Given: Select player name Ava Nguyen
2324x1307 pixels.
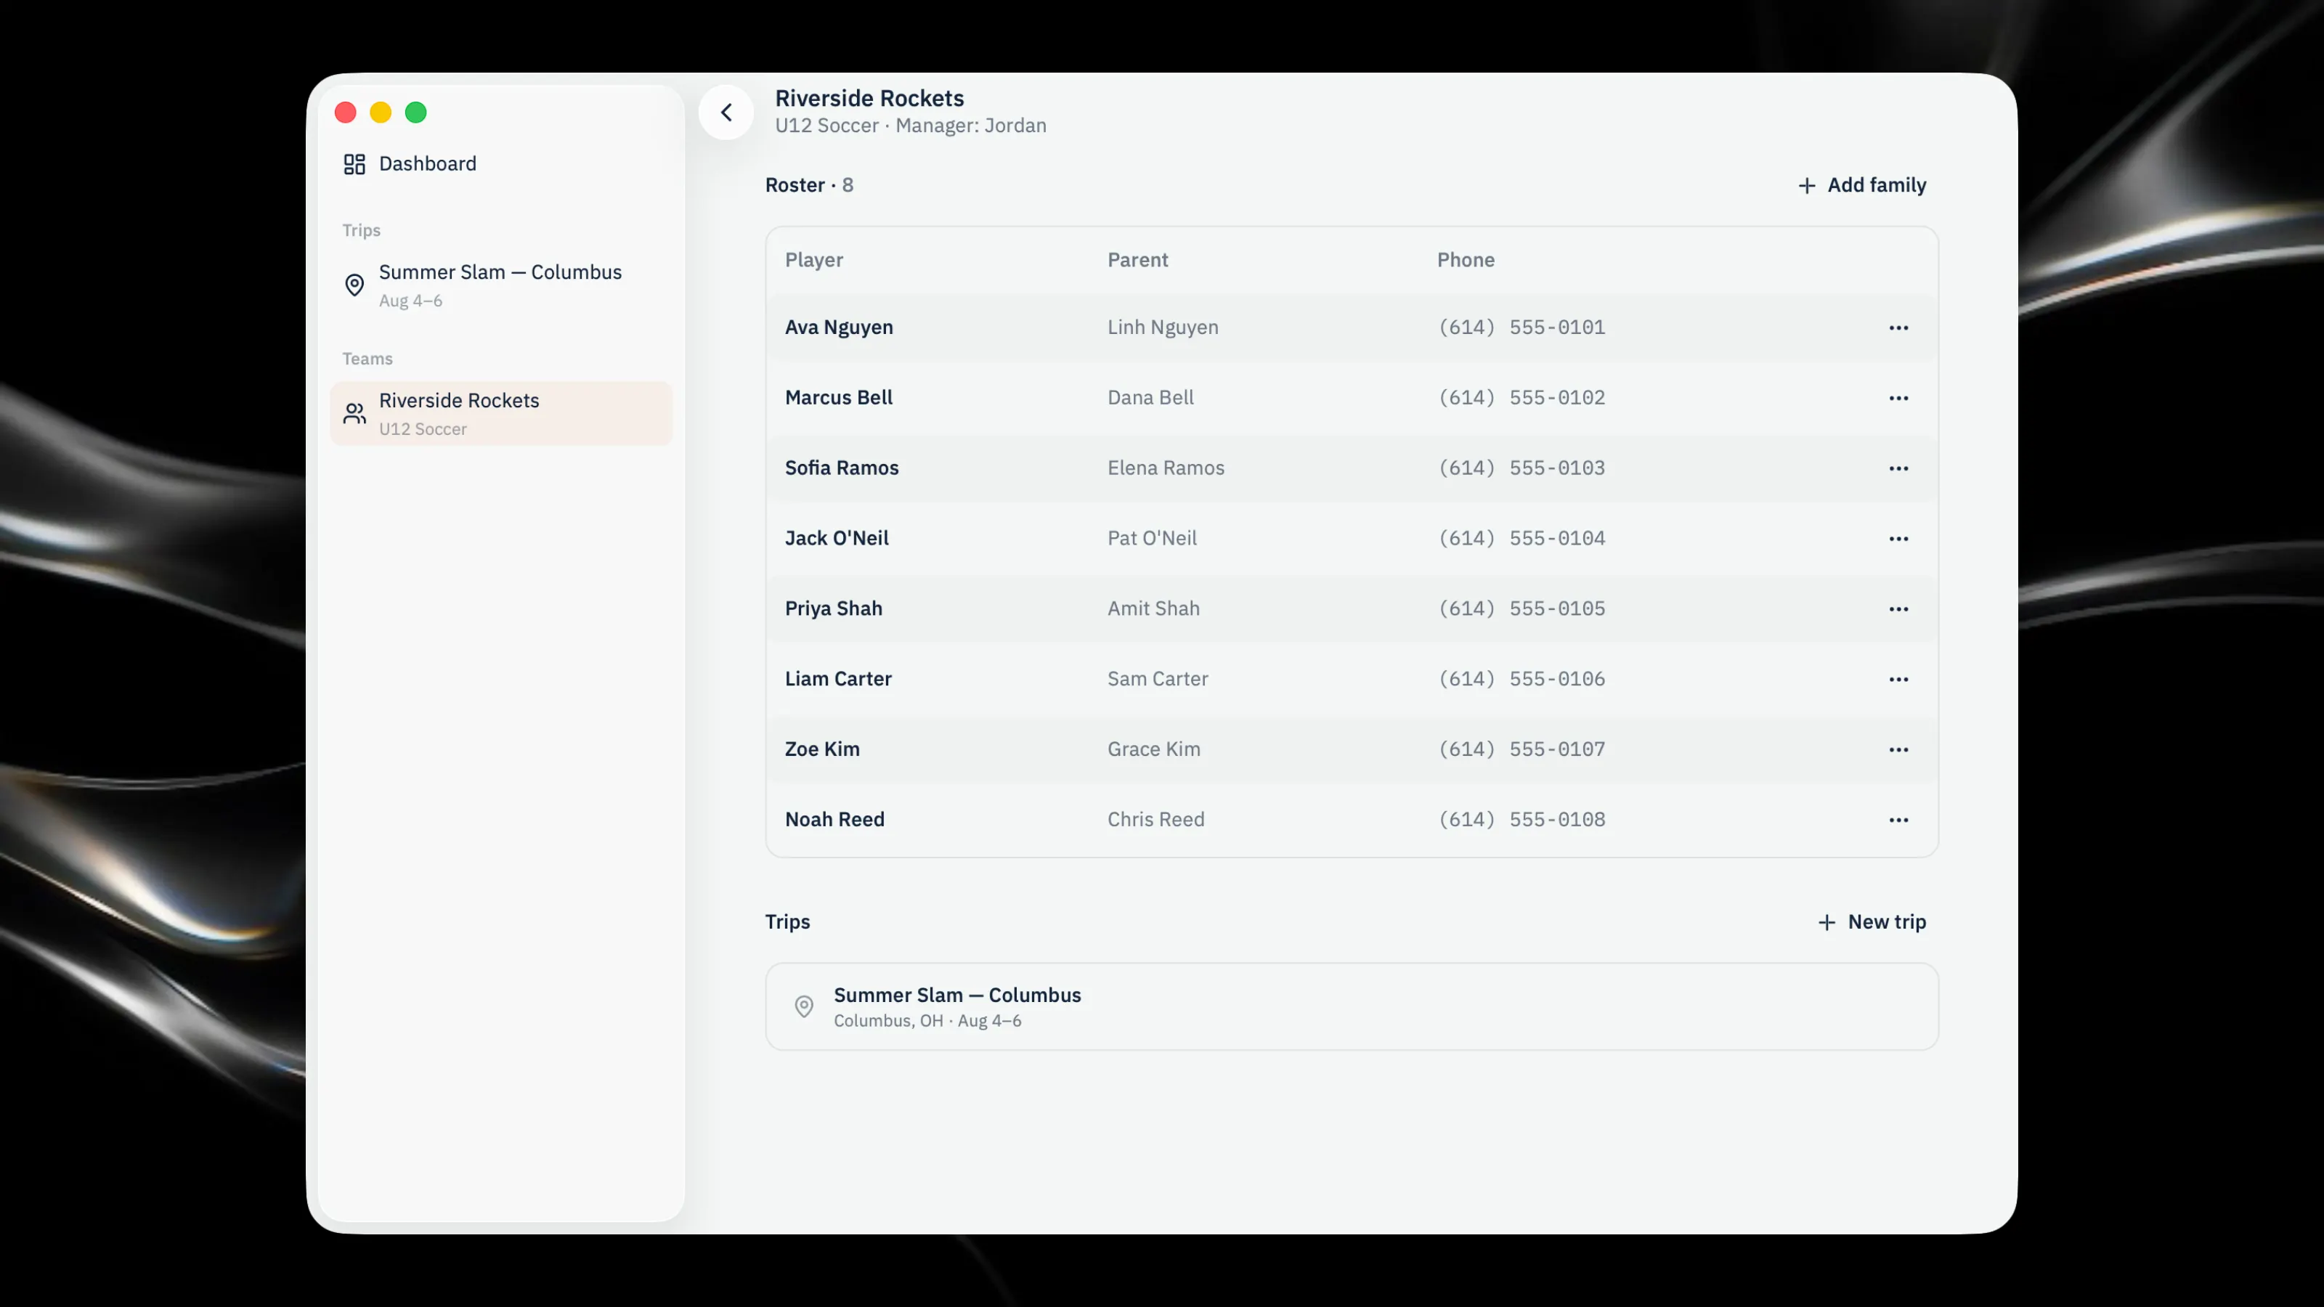Looking at the screenshot, I should 839,327.
